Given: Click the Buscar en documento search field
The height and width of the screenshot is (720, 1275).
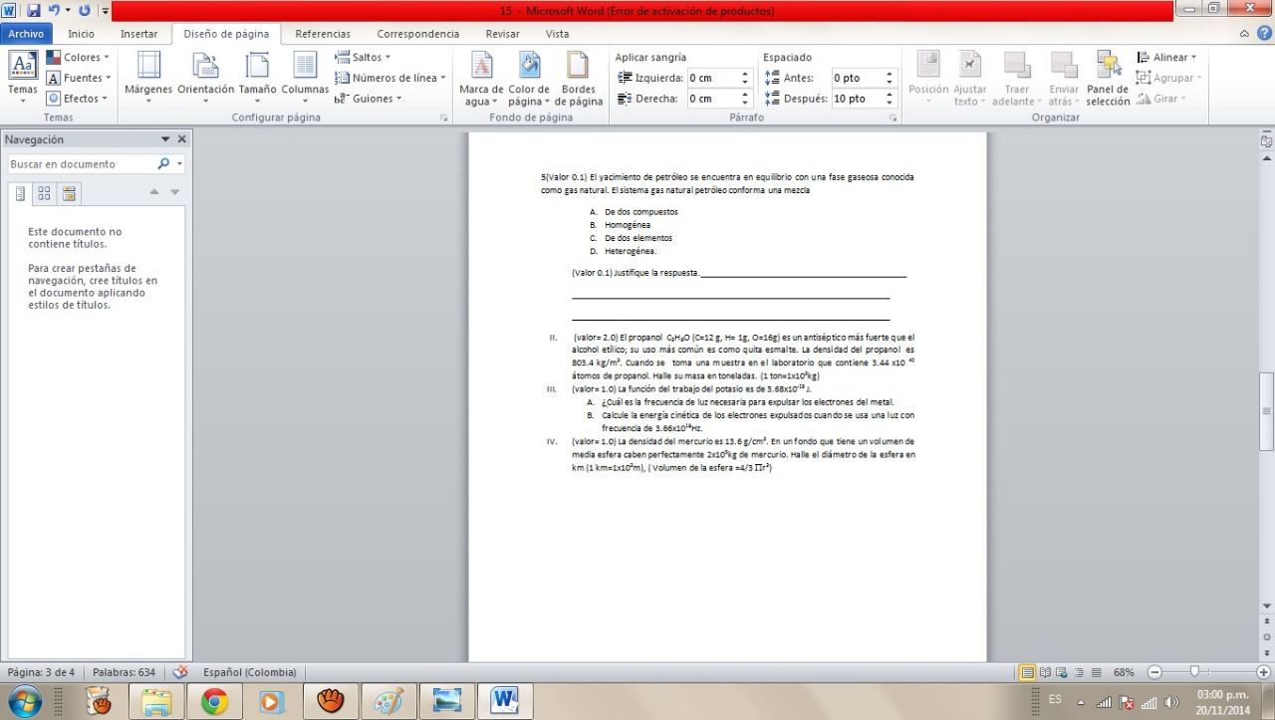Looking at the screenshot, I should coord(82,164).
